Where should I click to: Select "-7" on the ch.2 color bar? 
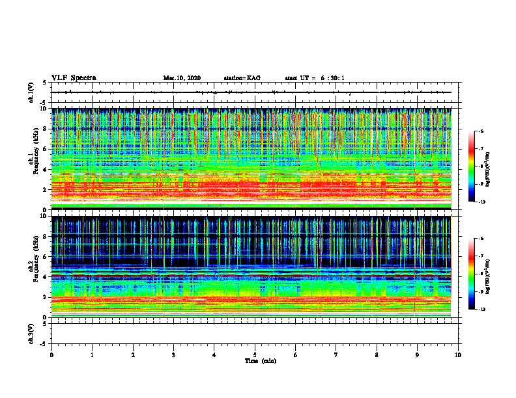pos(481,256)
